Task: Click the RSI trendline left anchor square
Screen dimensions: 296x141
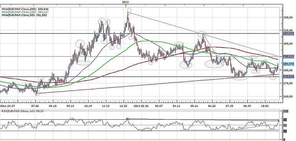Action: (127, 119)
